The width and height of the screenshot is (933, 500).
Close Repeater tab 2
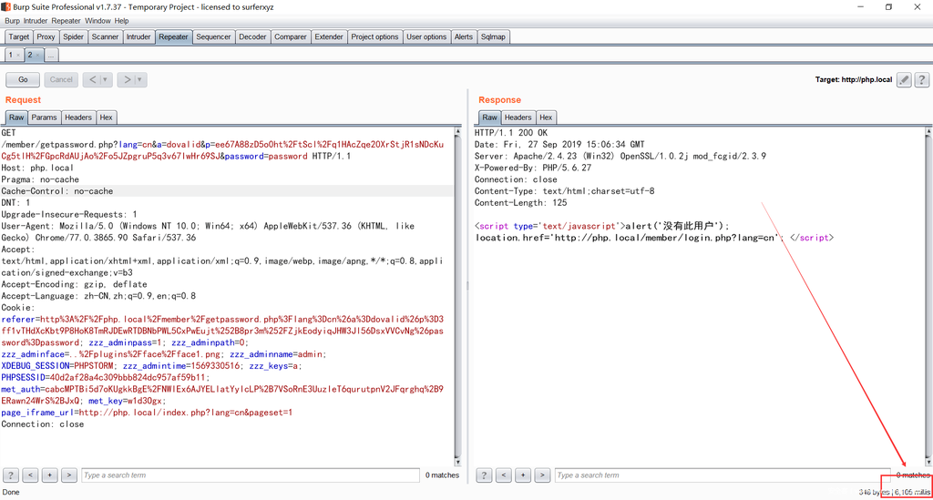pyautogui.click(x=37, y=55)
